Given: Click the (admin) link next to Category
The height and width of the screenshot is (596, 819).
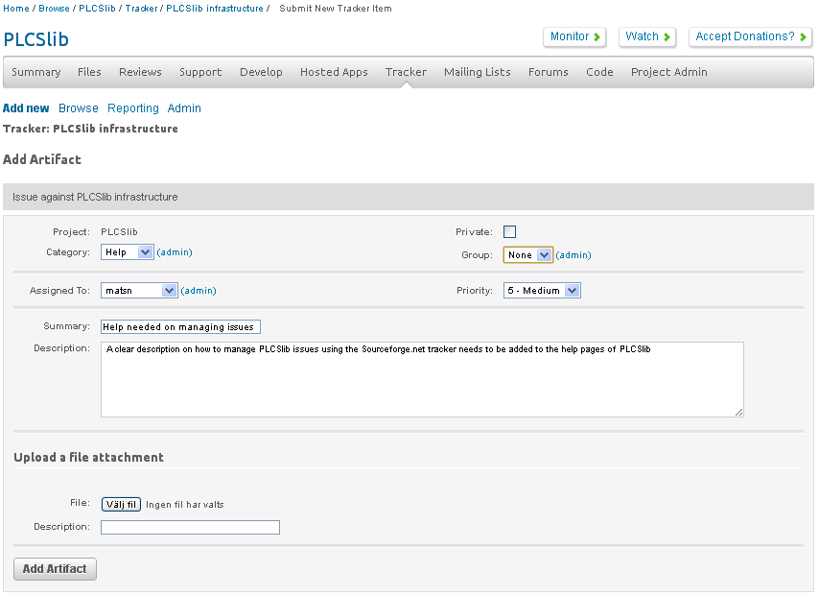Looking at the screenshot, I should click(x=175, y=252).
